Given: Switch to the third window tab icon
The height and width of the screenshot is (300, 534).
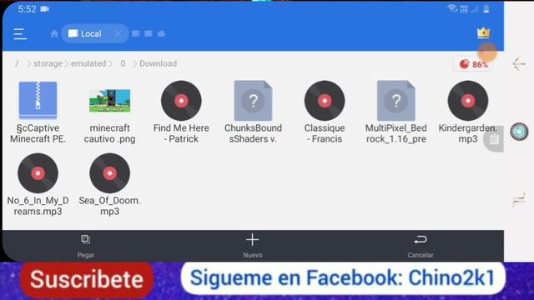Looking at the screenshot, I should pyautogui.click(x=149, y=33).
